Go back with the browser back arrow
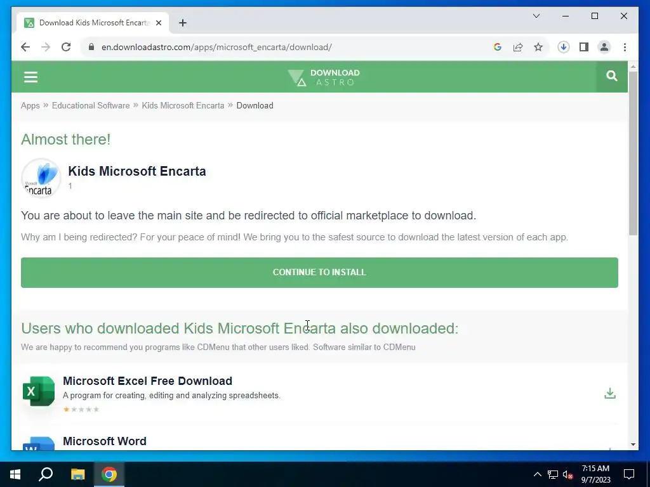The height and width of the screenshot is (487, 650). point(25,47)
